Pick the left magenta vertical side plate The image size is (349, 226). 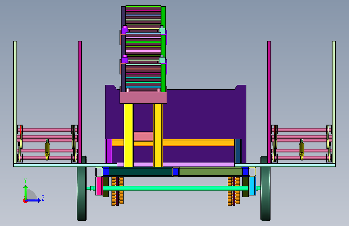pos(80,102)
